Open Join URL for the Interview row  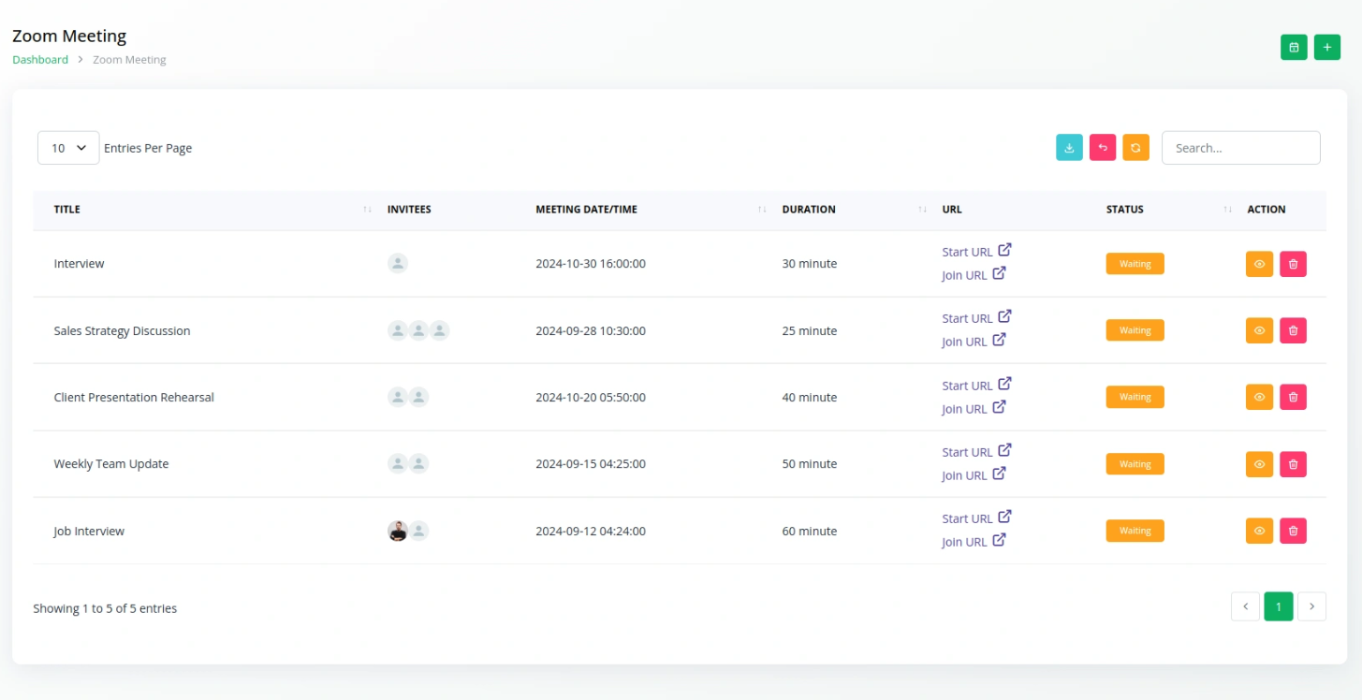coord(974,274)
